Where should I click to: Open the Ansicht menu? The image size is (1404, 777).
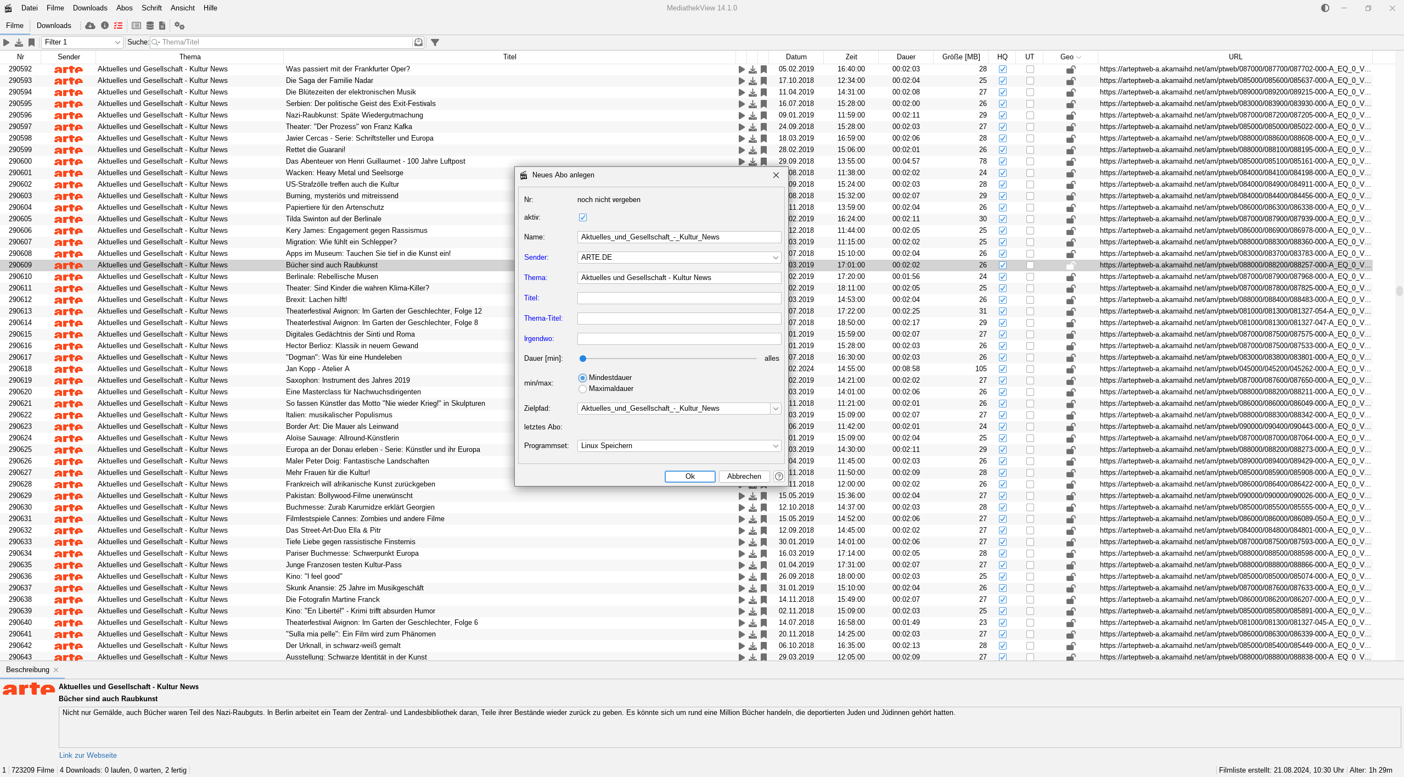pos(183,8)
